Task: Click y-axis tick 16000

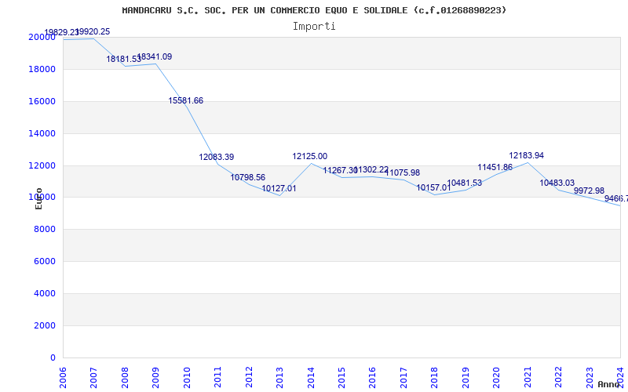Action: point(42,101)
